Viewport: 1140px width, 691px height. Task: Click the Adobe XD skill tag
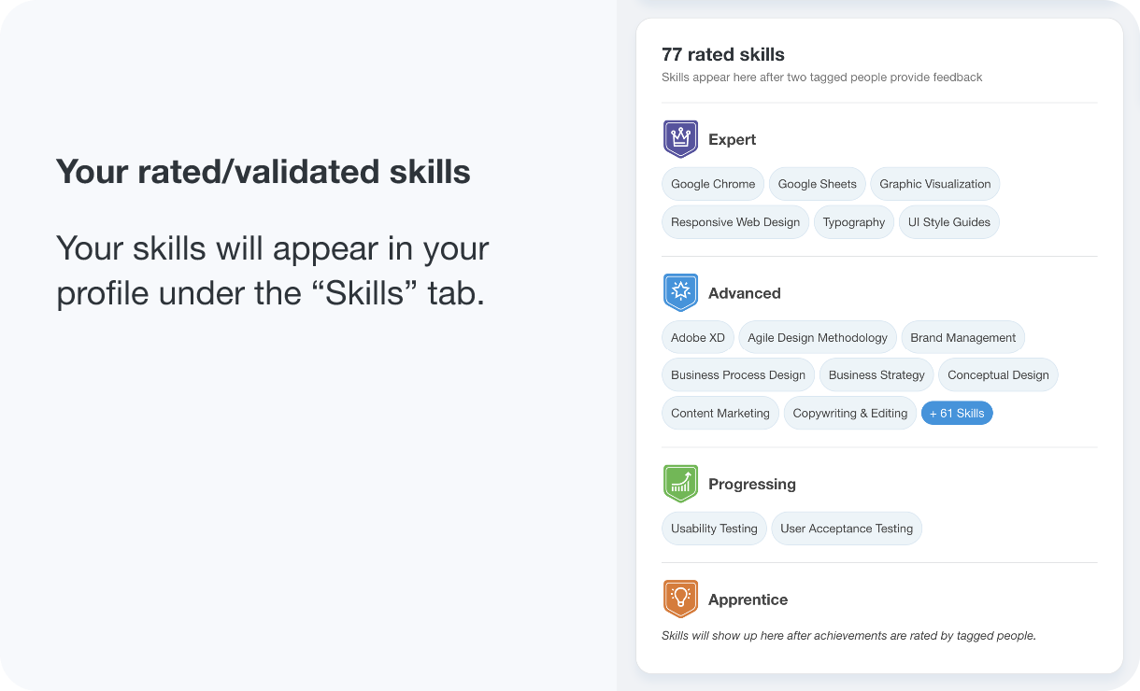(x=698, y=337)
